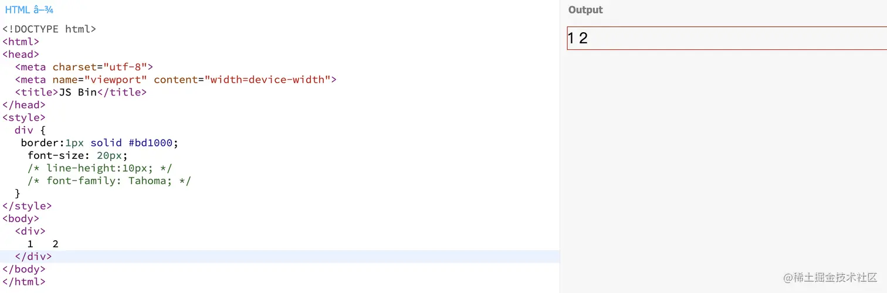The width and height of the screenshot is (887, 293).
Task: Click the closing html tag line
Action: [x=23, y=282]
